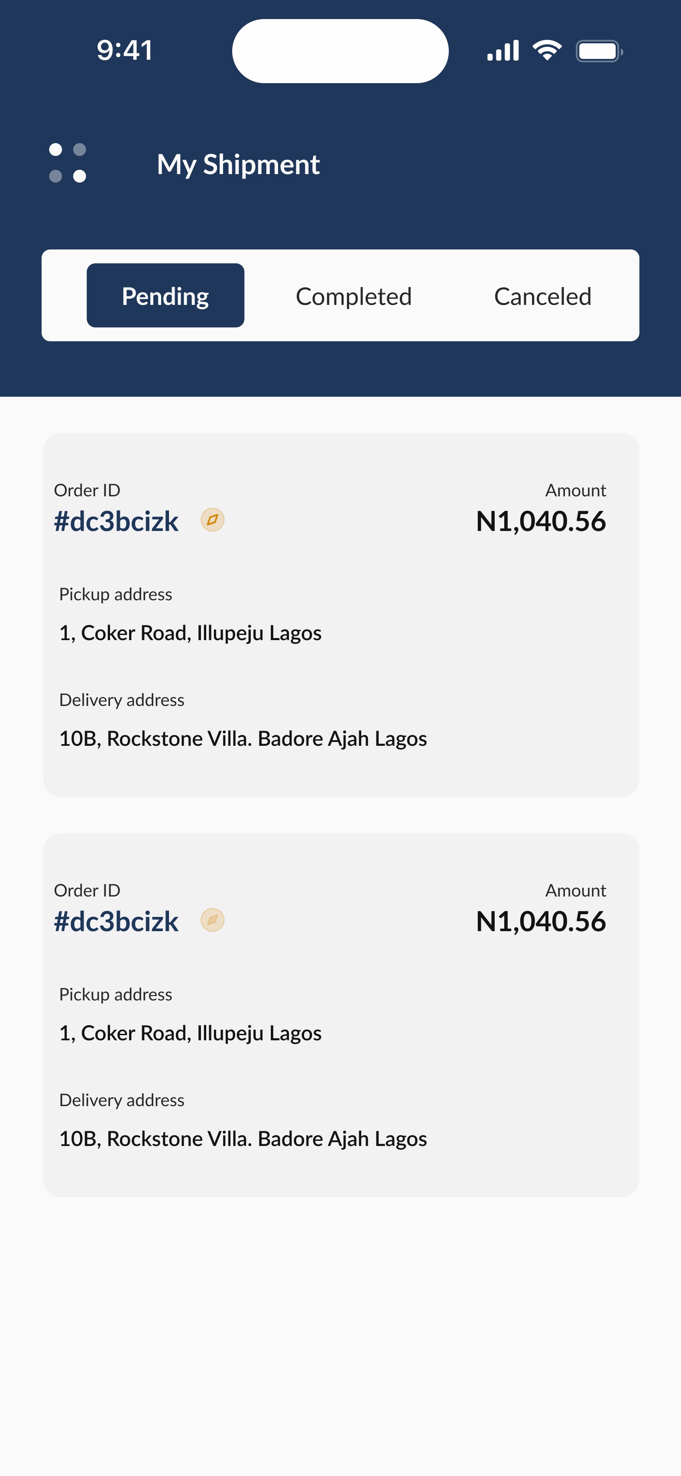
Task: Tap first card's delivery address Rockstone Villa
Action: [x=243, y=738]
